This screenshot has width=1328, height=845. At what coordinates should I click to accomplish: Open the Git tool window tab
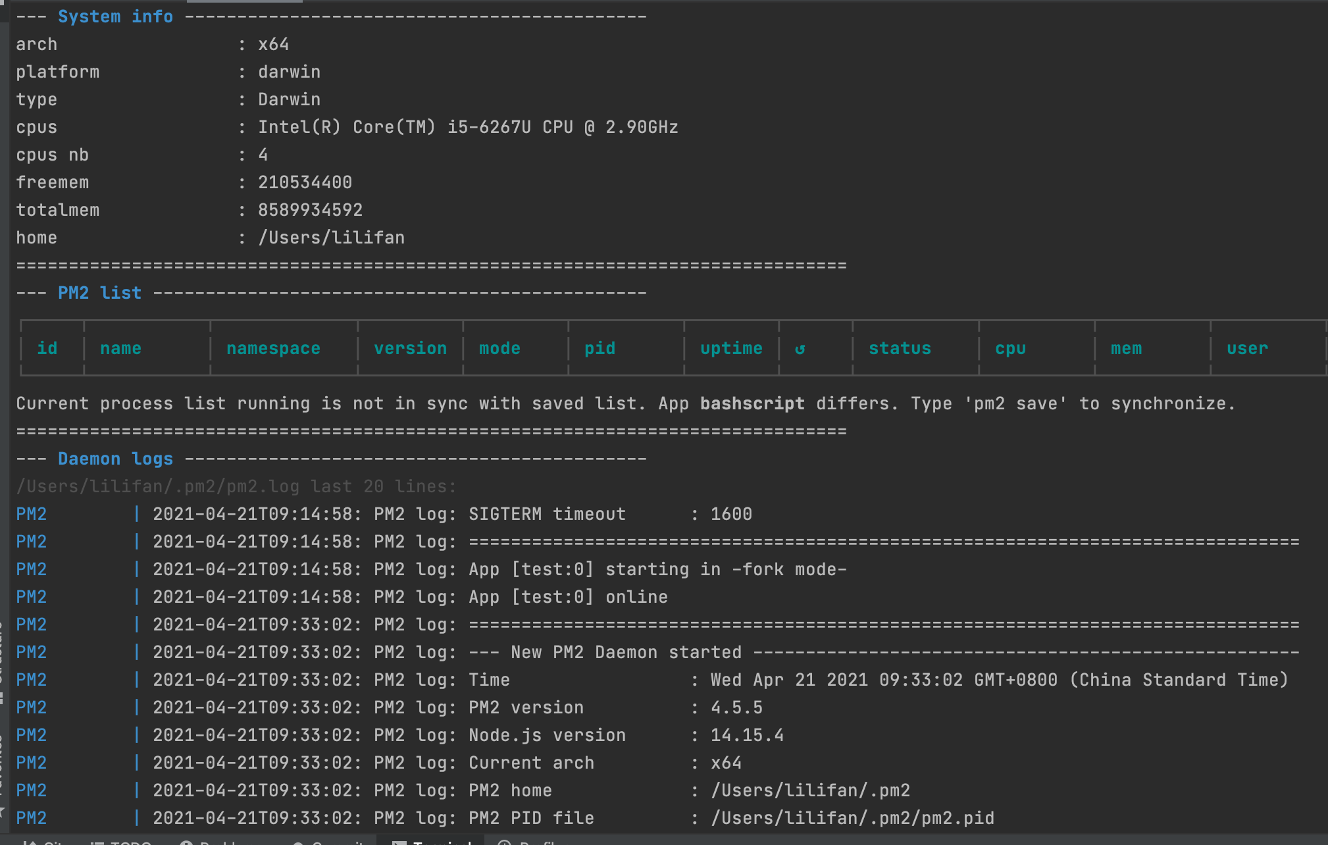point(43,842)
